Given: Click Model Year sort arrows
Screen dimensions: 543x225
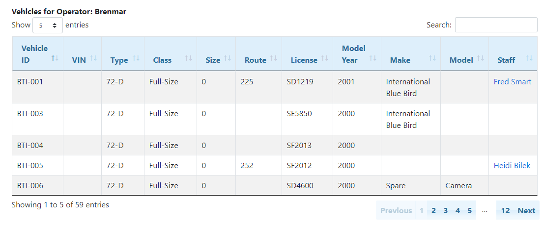Looking at the screenshot, I should [x=372, y=58].
